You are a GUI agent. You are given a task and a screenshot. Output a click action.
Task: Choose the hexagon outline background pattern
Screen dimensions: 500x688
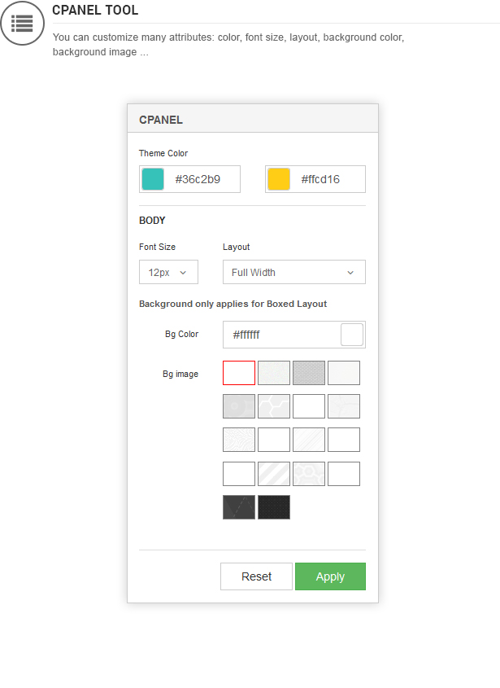pyautogui.click(x=274, y=406)
